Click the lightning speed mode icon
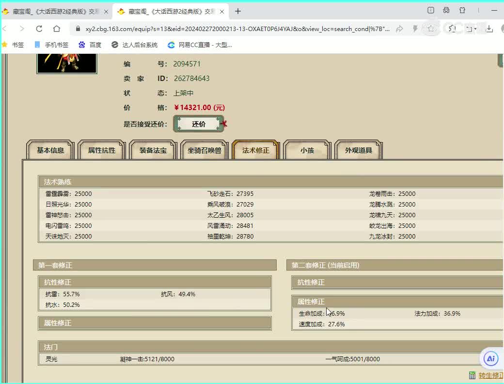 [x=415, y=29]
